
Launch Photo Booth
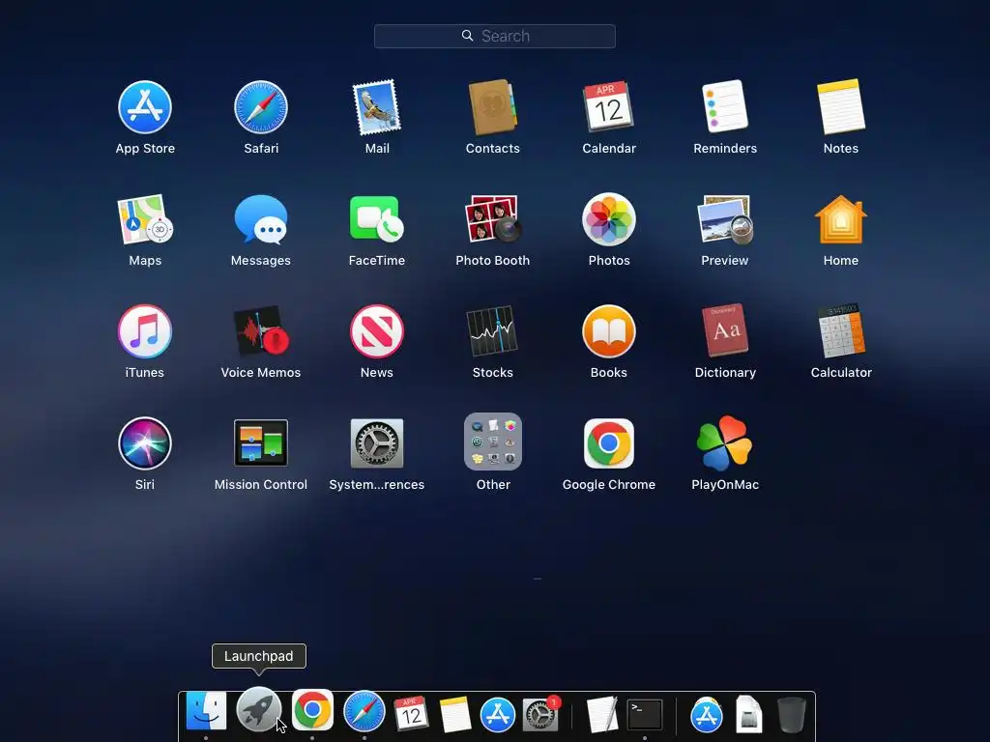[492, 219]
